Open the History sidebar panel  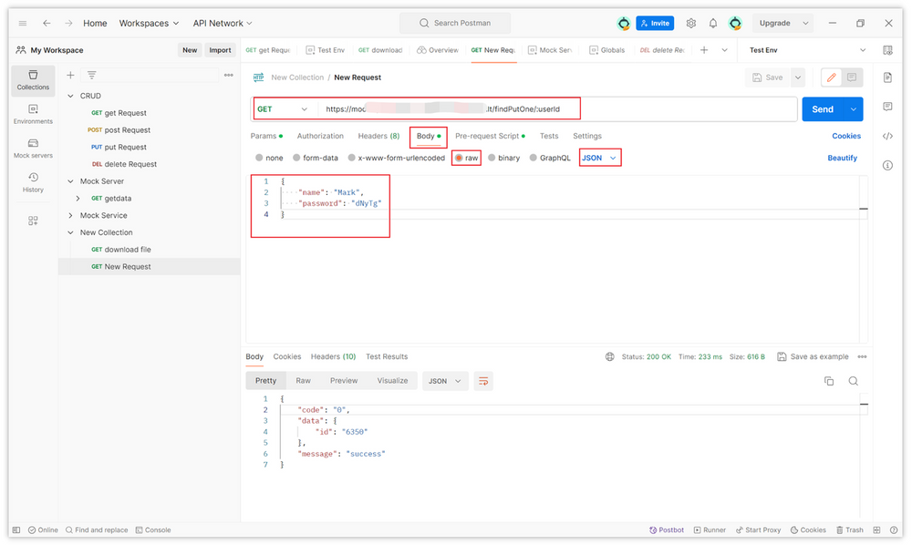(x=33, y=182)
